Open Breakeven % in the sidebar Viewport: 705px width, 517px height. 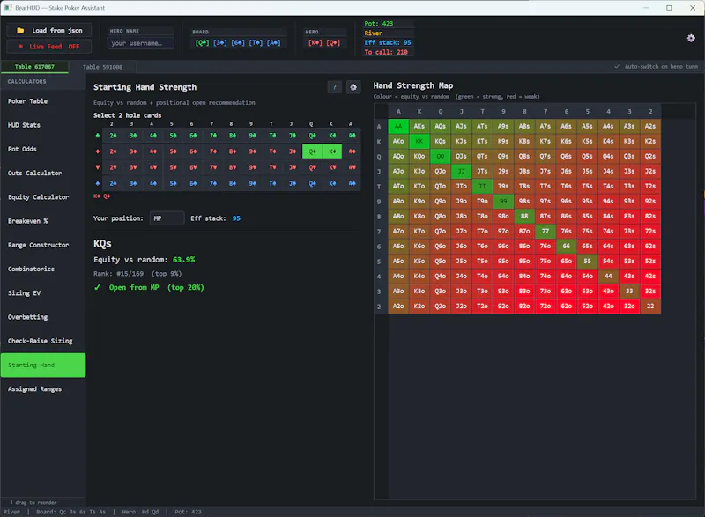pyautogui.click(x=43, y=221)
